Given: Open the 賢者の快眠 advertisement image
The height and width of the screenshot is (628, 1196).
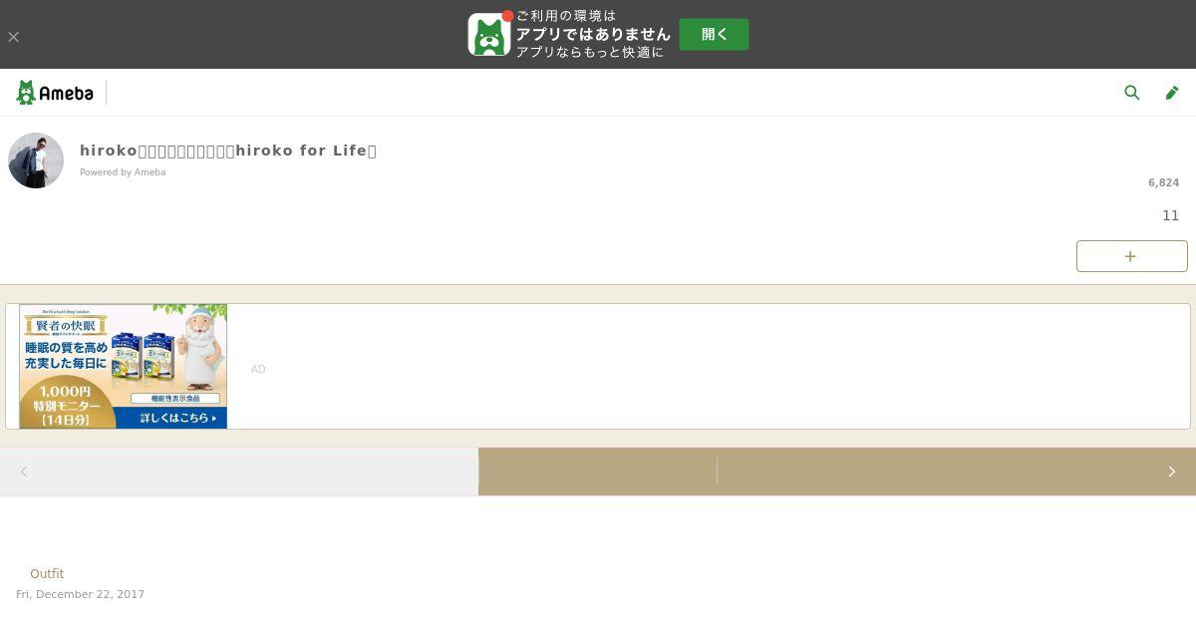Looking at the screenshot, I should pyautogui.click(x=124, y=366).
